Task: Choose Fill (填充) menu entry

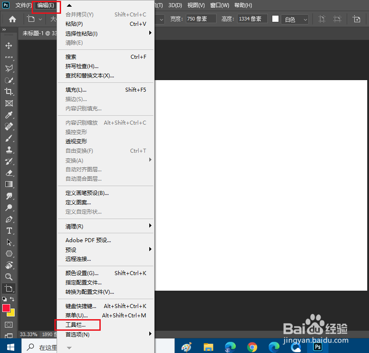Action: pyautogui.click(x=106, y=90)
